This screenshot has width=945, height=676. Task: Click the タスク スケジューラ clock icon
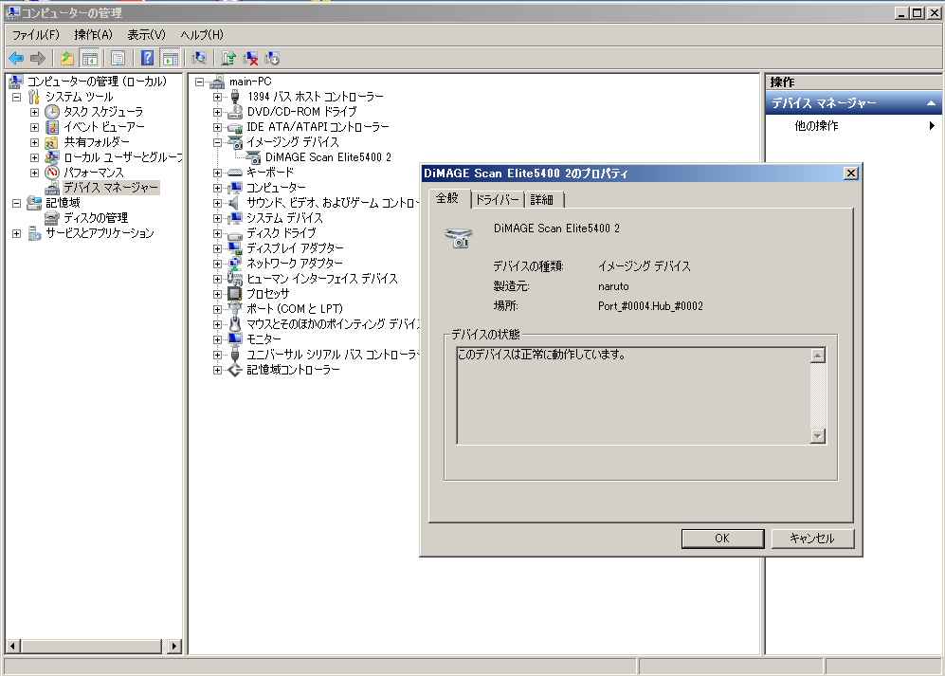tap(52, 112)
